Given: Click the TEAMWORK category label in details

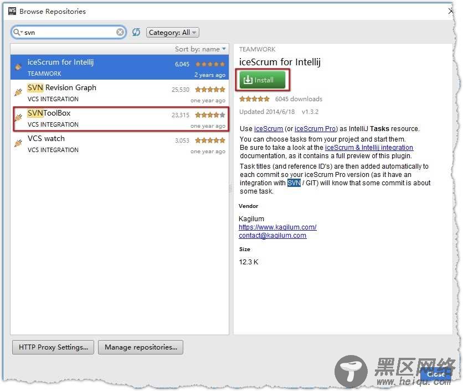Looking at the screenshot, I should (257, 49).
